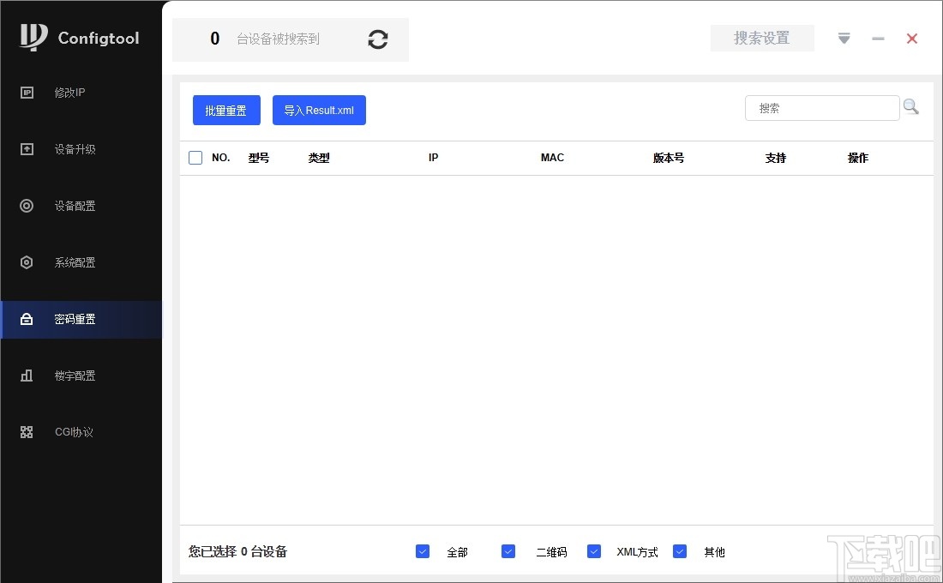Screen dimensions: 943x583
Task: Toggle the 其他 filter checkbox
Action: coord(680,551)
